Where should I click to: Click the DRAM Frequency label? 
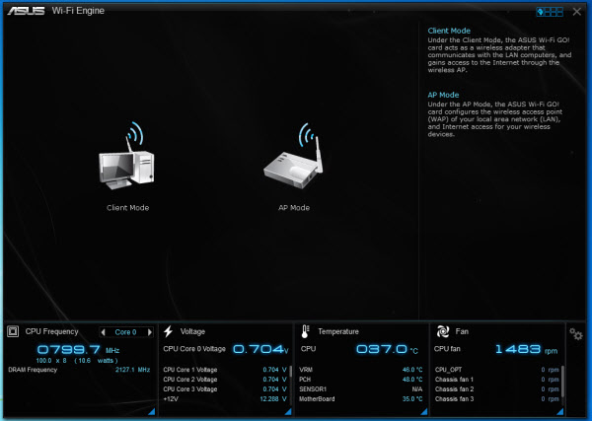(33, 370)
